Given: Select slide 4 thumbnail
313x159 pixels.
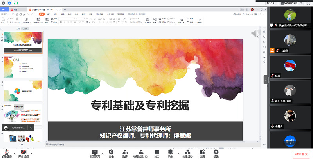Looking at the screenshot, I should tap(23, 115).
